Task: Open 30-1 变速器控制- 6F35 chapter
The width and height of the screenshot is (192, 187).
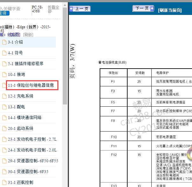Action: 28,171
